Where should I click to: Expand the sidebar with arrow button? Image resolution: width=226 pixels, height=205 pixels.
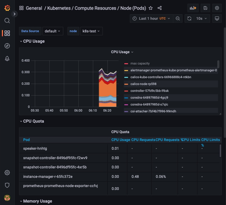point(14,14)
